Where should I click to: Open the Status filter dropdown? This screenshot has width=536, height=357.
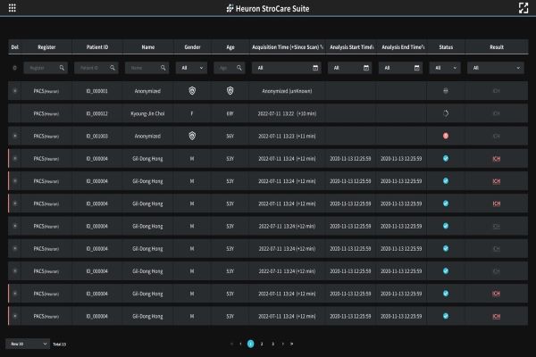tap(445, 68)
